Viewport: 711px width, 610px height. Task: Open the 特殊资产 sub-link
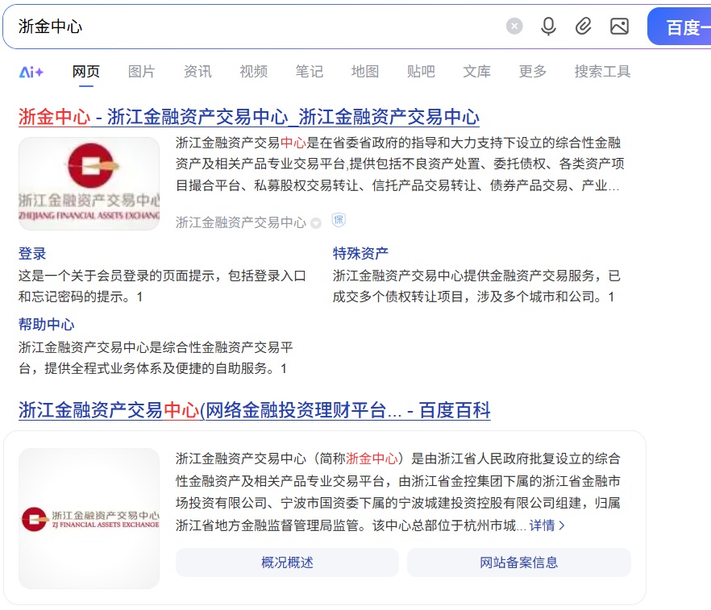point(360,254)
